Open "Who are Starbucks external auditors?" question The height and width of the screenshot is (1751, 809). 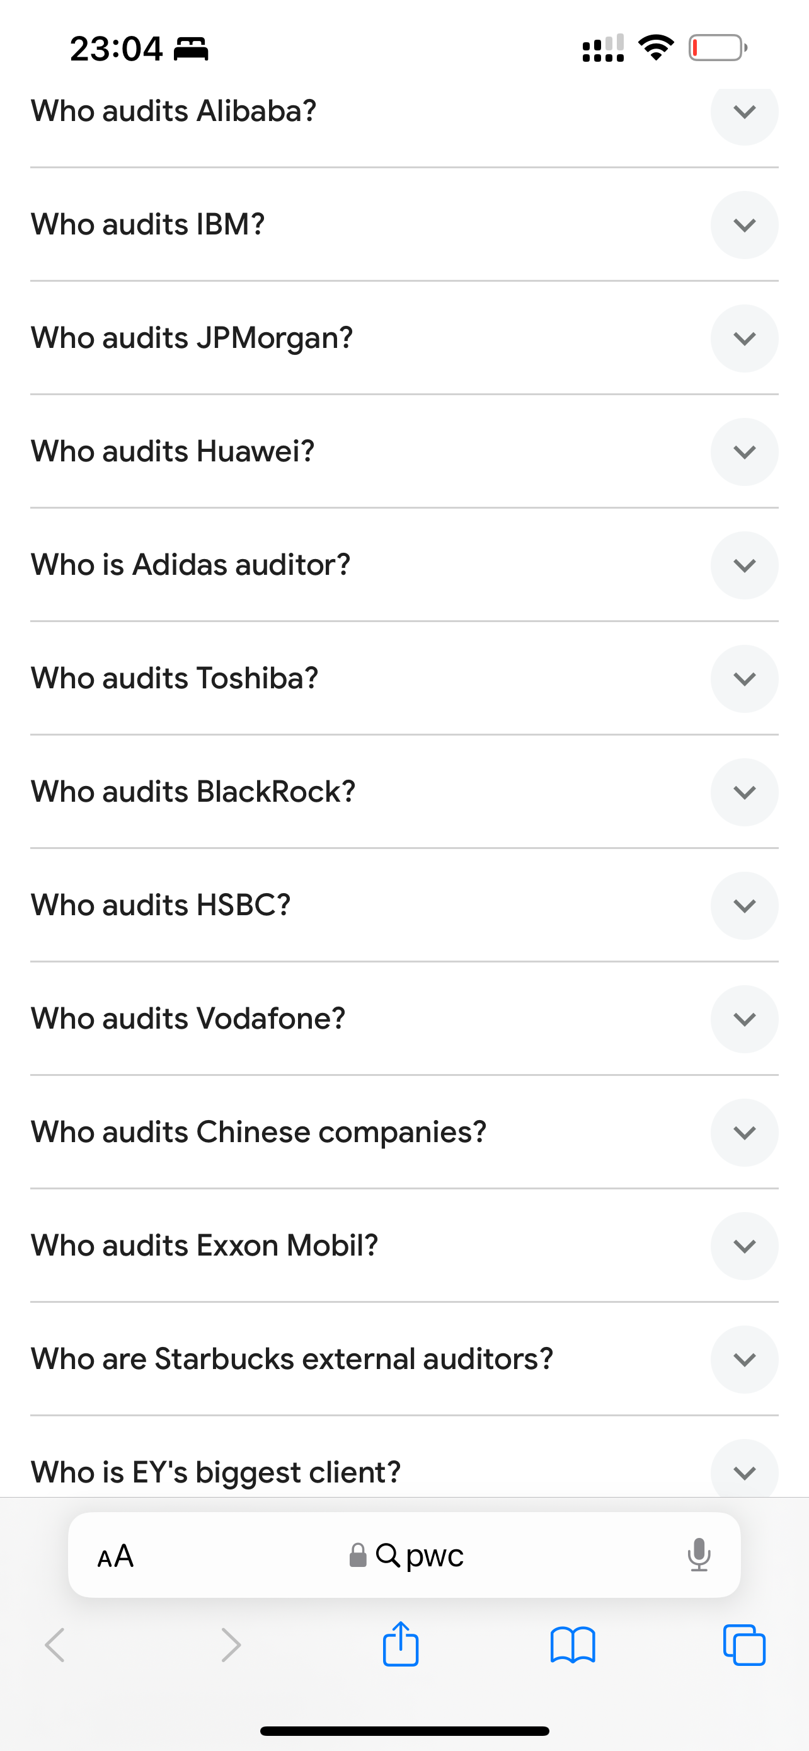point(292,1360)
